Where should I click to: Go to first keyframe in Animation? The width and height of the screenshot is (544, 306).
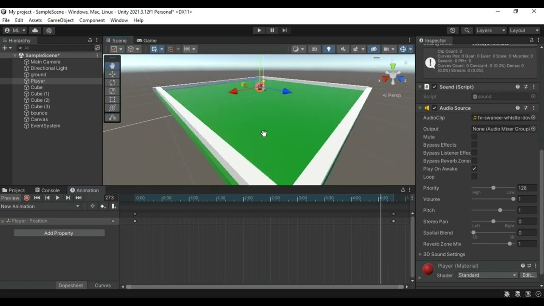tap(37, 198)
